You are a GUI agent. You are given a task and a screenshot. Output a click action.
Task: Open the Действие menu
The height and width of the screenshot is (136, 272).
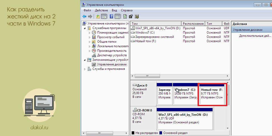[x=101, y=10]
